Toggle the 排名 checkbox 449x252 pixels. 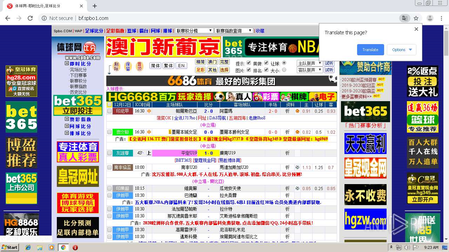tap(266, 70)
